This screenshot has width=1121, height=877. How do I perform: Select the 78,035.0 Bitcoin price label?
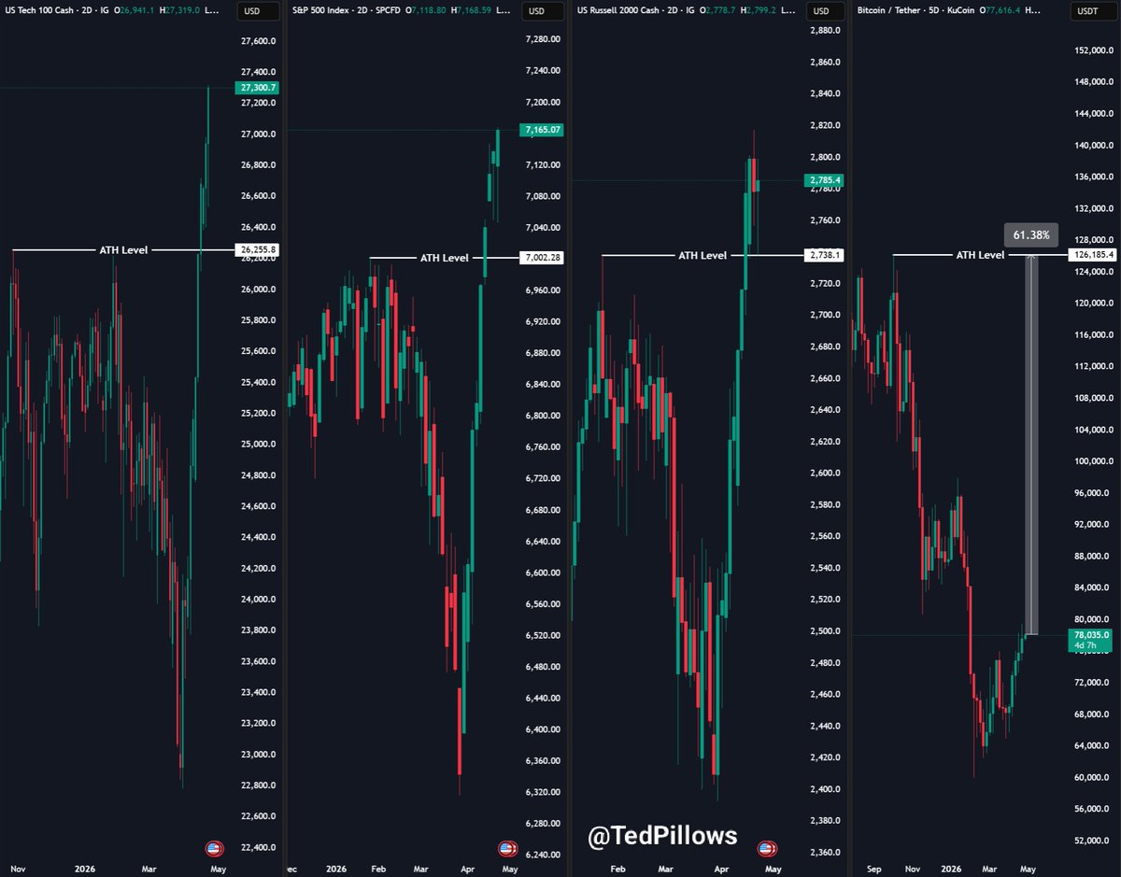[1092, 640]
